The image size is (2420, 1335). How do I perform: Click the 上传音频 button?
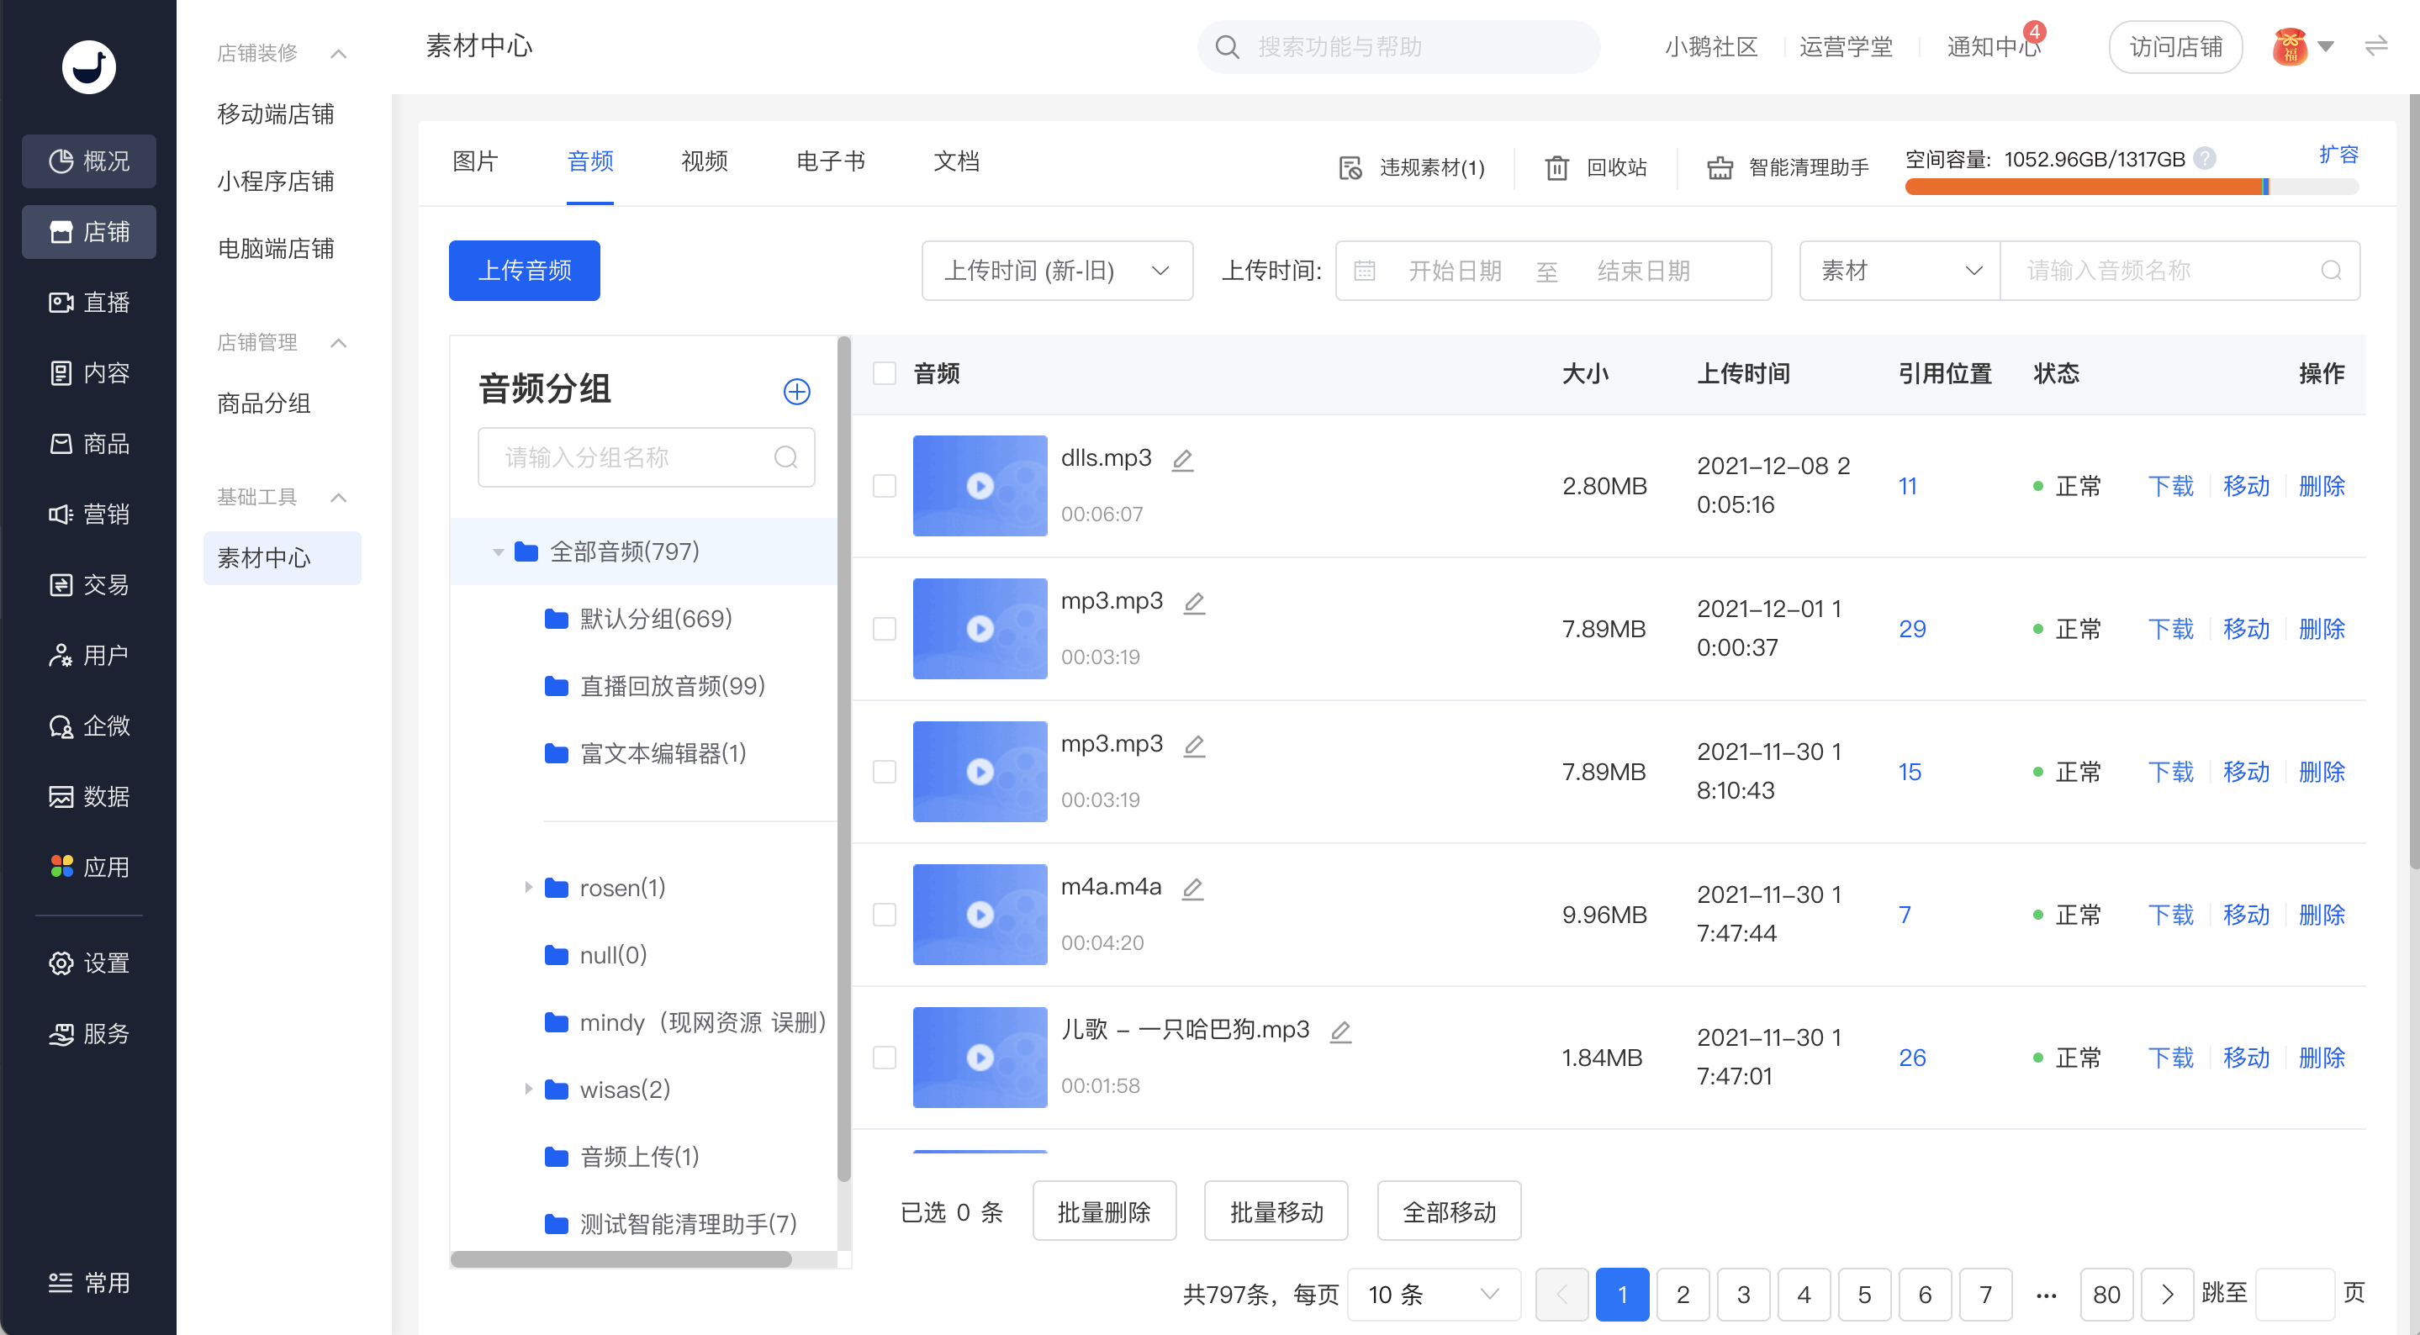tap(524, 271)
